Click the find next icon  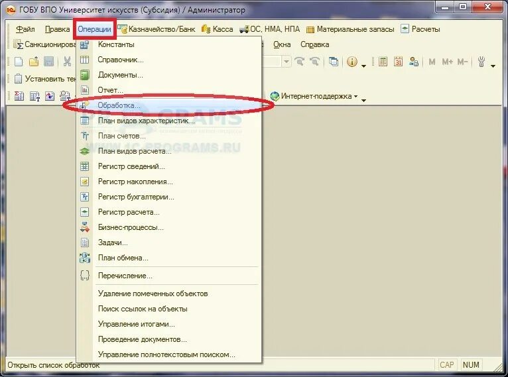point(299,61)
